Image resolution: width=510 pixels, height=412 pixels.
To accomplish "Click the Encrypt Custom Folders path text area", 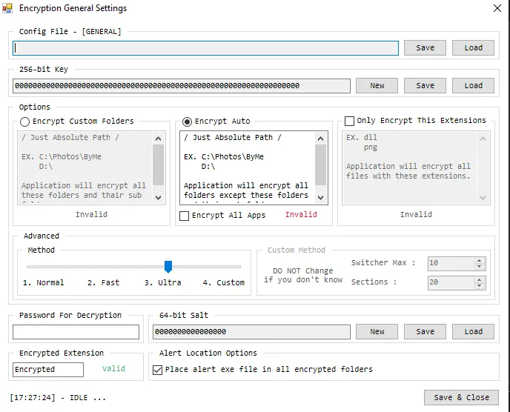I will (85, 167).
